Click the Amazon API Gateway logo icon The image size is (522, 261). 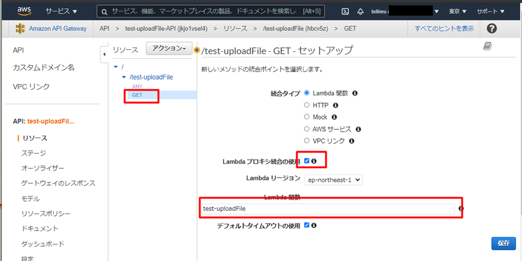pyautogui.click(x=20, y=28)
